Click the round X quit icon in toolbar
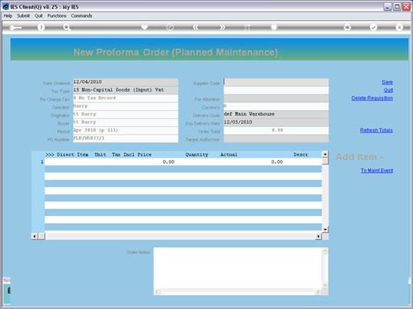Image resolution: width=413 pixels, height=309 pixels. coord(399,27)
